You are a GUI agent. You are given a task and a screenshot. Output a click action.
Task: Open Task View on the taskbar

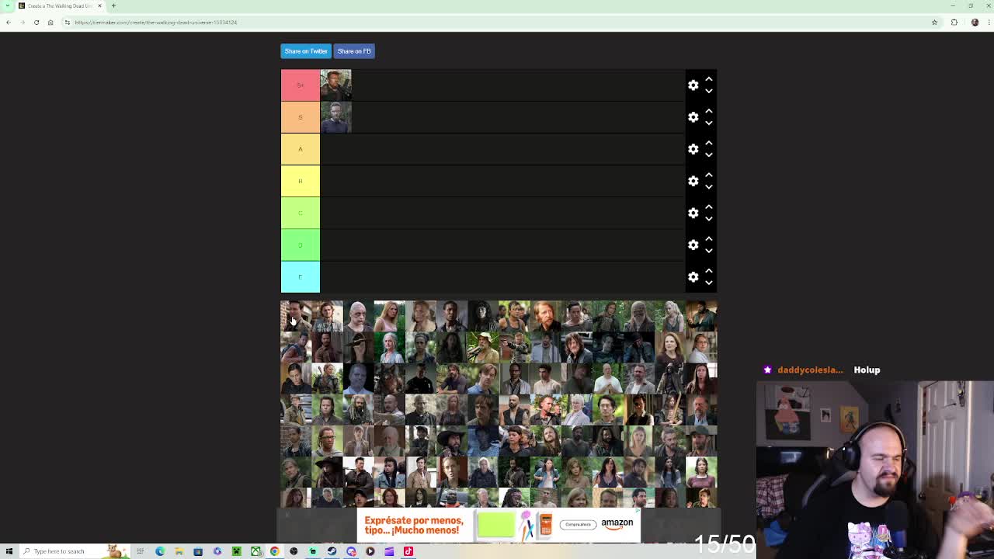point(140,551)
